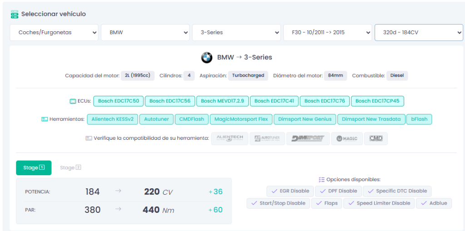Screen dimensions: 465x231
Task: Toggle the Specific DTC Disable option
Action: coord(397,191)
